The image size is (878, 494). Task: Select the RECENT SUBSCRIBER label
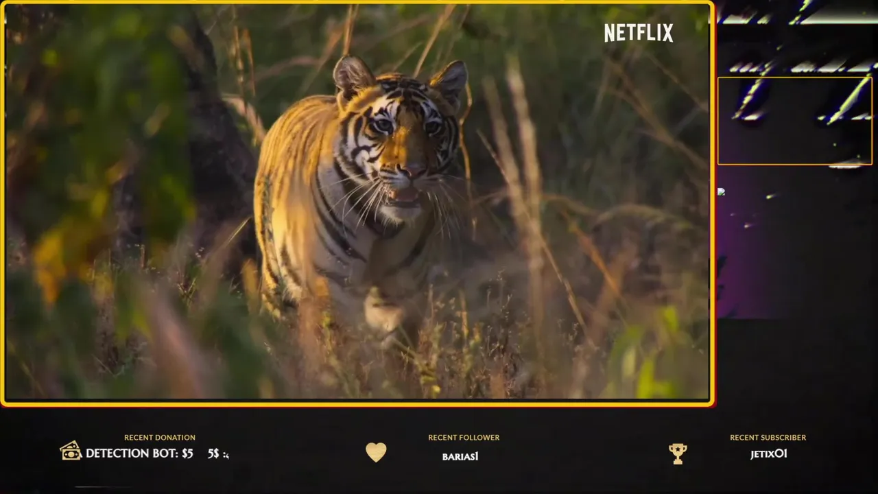coord(768,437)
